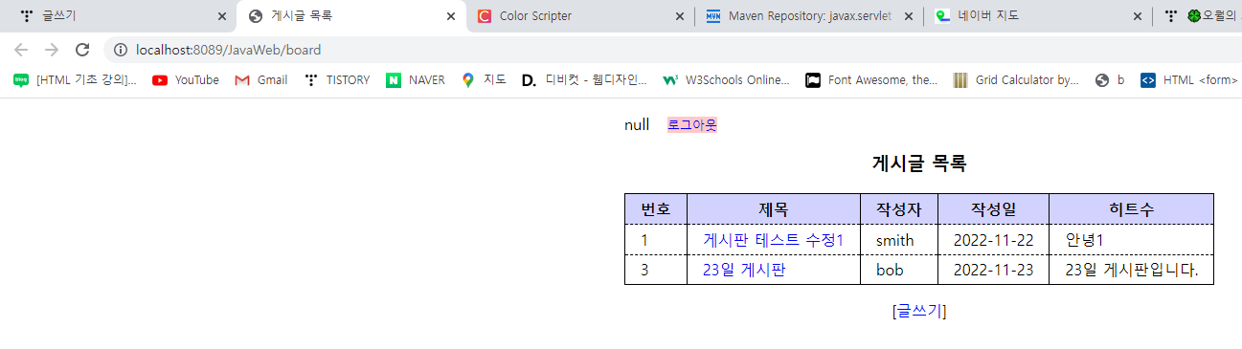Viewport: 1242px width, 349px height.
Task: Open the Font Awesome bookmark
Action: click(x=871, y=80)
